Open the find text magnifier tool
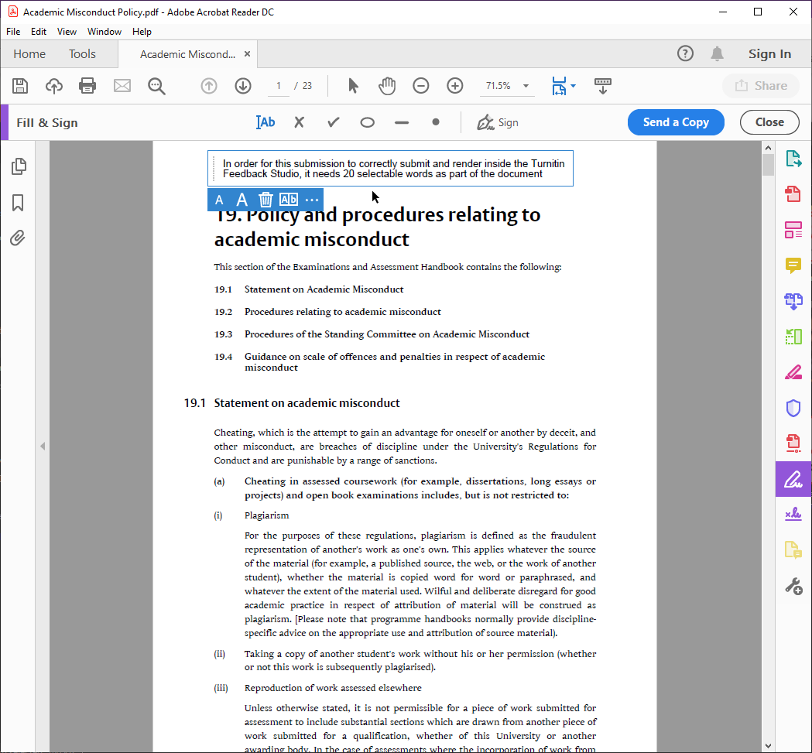Viewport: 812px width, 753px height. pyautogui.click(x=156, y=86)
